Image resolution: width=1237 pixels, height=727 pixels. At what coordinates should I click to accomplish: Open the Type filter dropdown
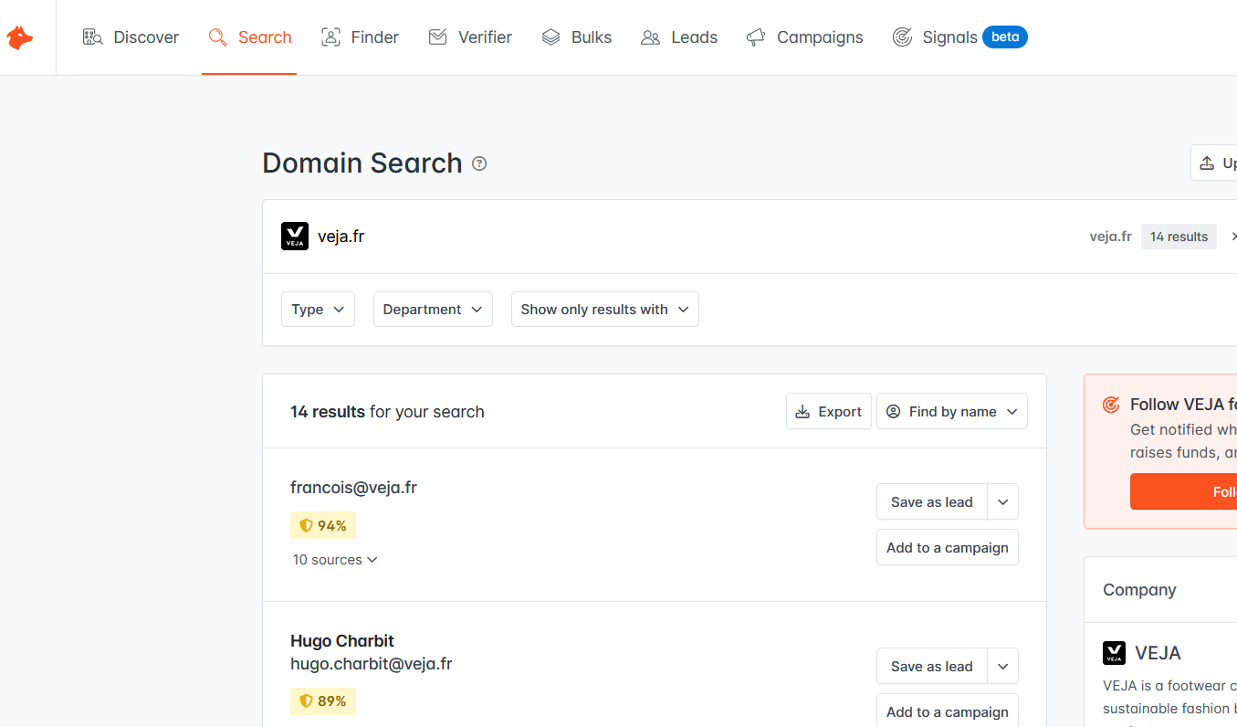318,310
